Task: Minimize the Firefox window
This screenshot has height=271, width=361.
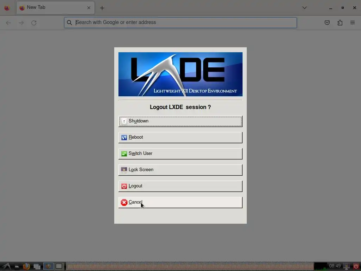Action: (331, 8)
